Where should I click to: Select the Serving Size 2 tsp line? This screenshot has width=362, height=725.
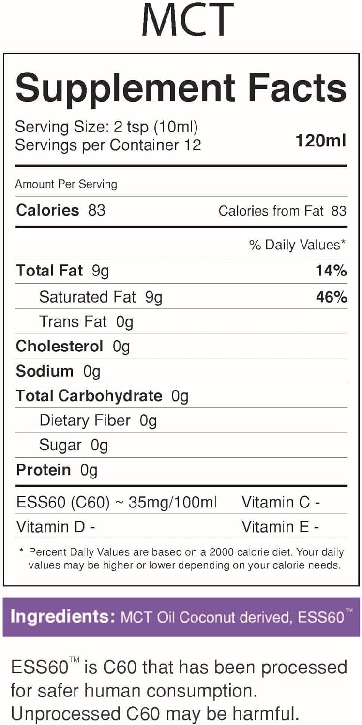106,127
